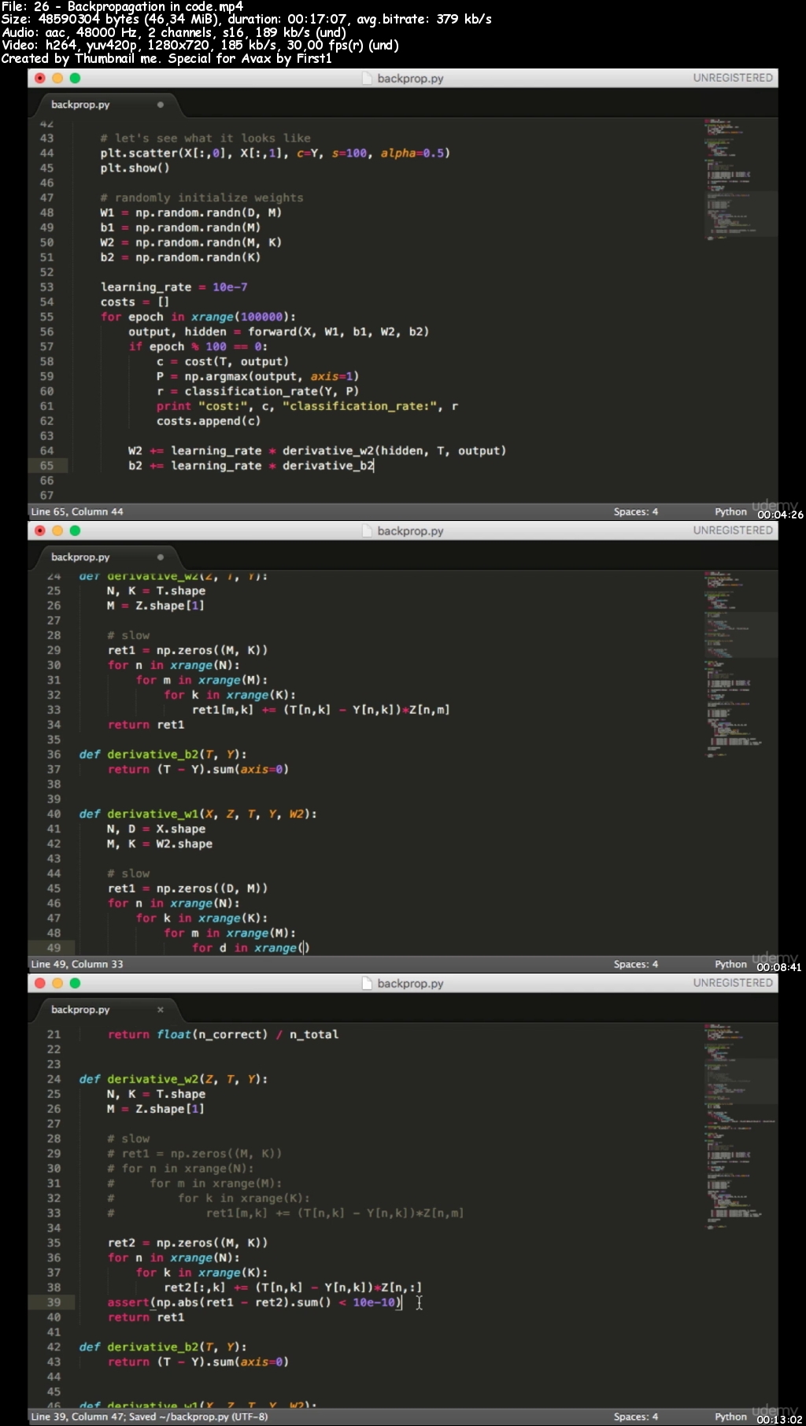Click the green zoom button of the window timestamped 00:13:02
Image resolution: width=806 pixels, height=1426 pixels.
(75, 983)
